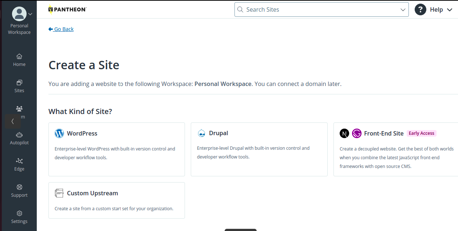Open the Search Sites dropdown arrow
The width and height of the screenshot is (458, 231).
403,10
